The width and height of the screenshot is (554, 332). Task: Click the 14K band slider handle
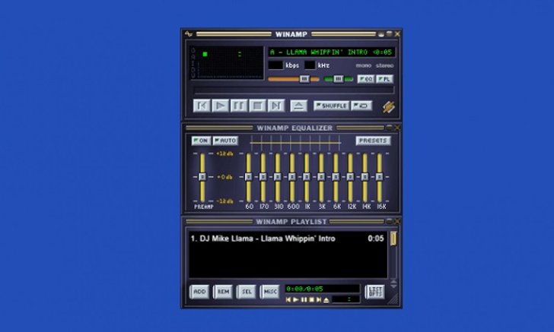tap(365, 176)
